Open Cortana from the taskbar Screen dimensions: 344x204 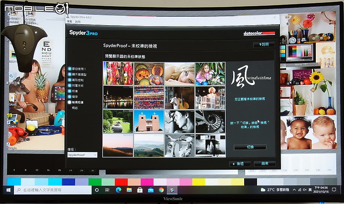[x=97, y=190]
